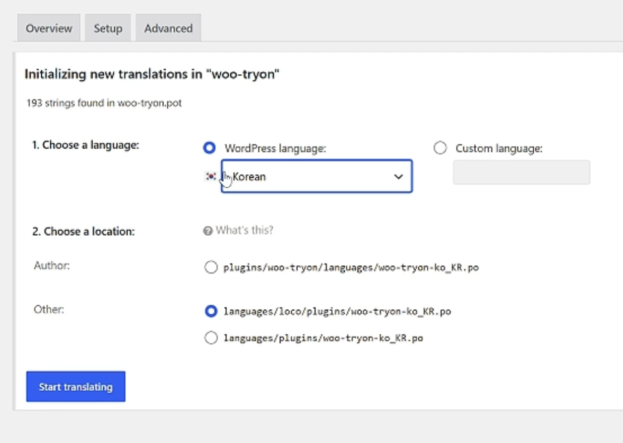Click the Korean flag icon
The height and width of the screenshot is (443, 623).
[211, 176]
